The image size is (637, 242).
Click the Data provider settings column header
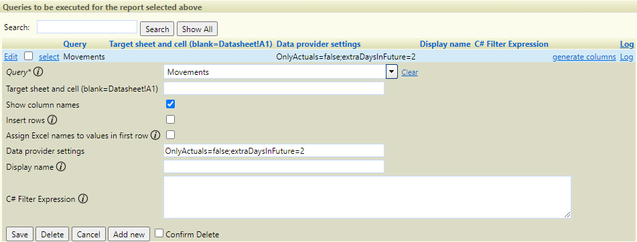coord(319,44)
